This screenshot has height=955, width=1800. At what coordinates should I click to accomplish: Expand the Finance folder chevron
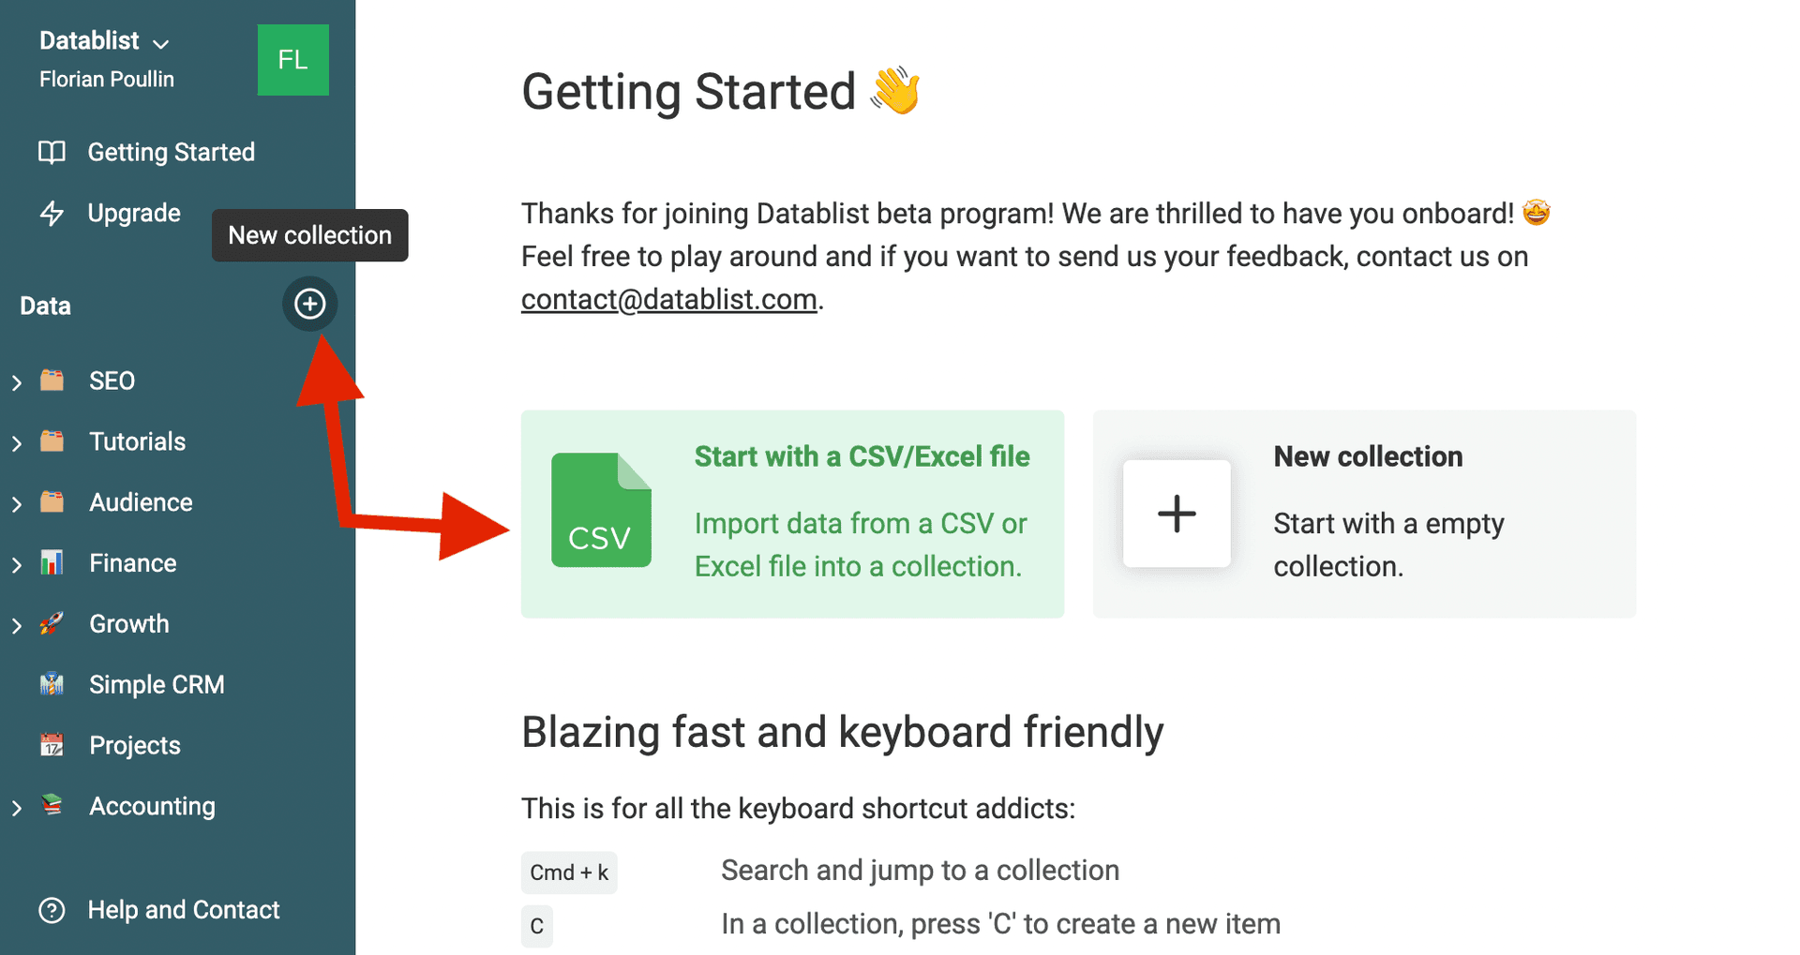pos(16,565)
